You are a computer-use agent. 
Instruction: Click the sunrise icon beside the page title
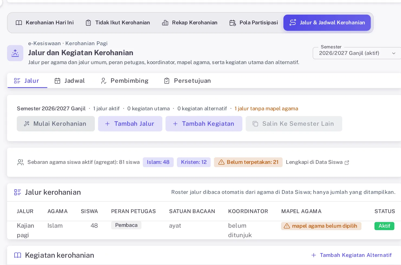tap(15, 53)
